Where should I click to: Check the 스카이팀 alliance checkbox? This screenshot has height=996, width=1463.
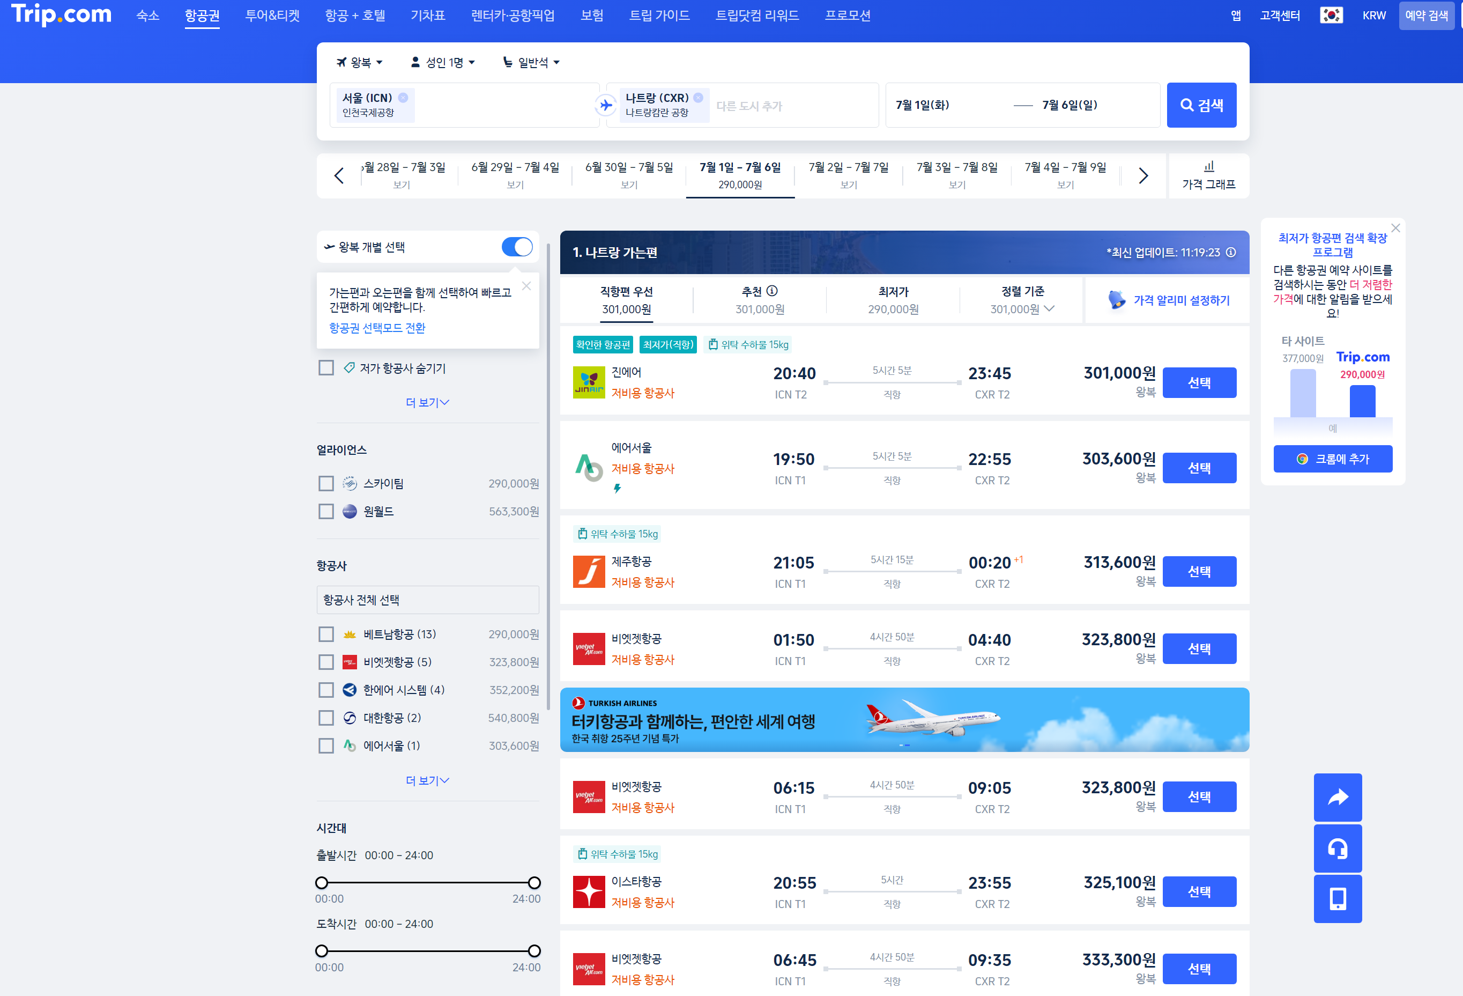click(326, 484)
